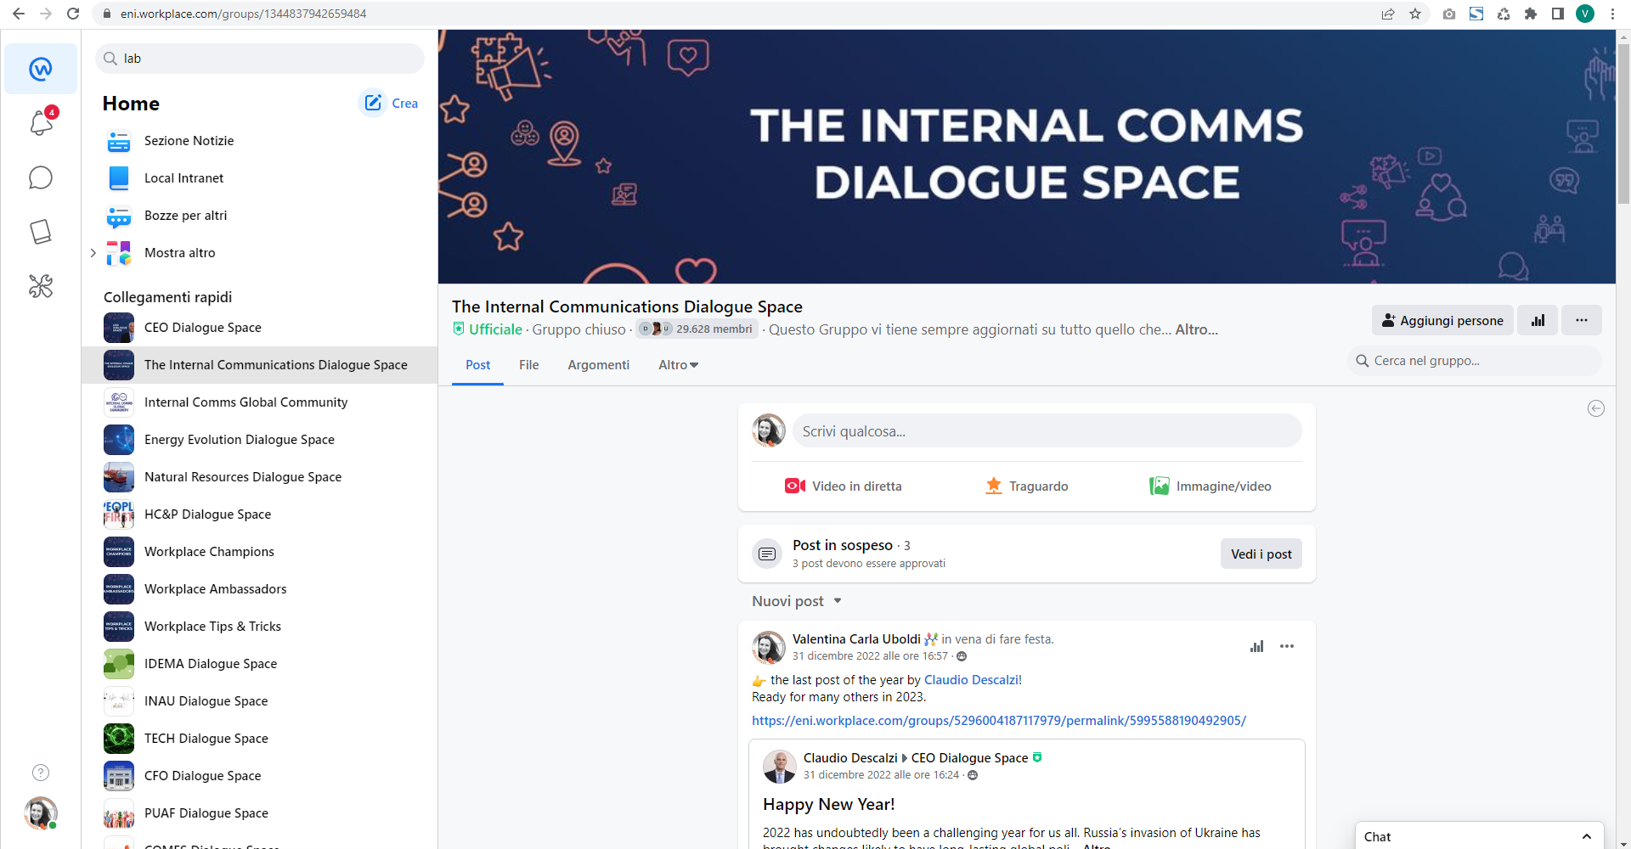Switch to the Argomenti tab
Screen dimensions: 1631x849
tap(598, 365)
